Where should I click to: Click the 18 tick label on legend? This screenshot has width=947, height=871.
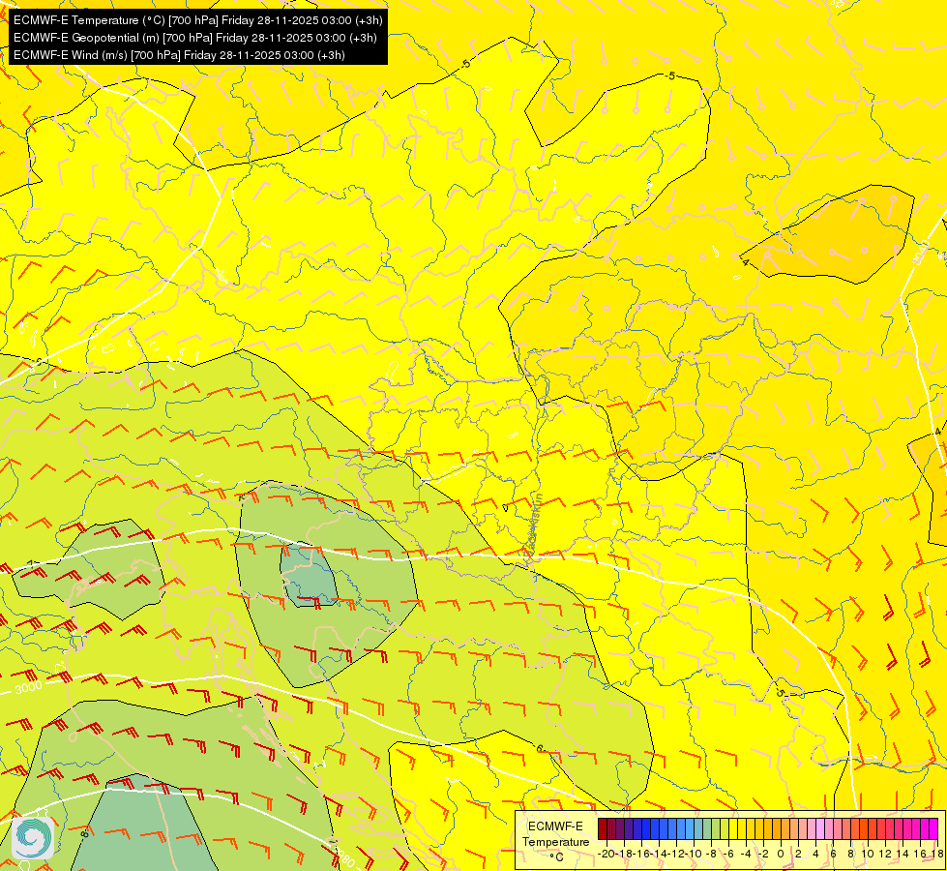[x=937, y=855]
